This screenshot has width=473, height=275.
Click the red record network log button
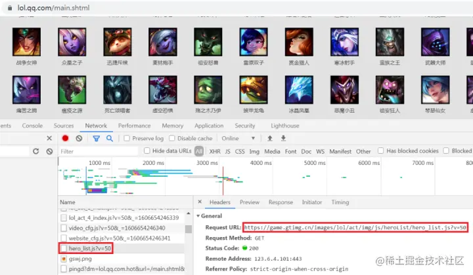(65, 138)
